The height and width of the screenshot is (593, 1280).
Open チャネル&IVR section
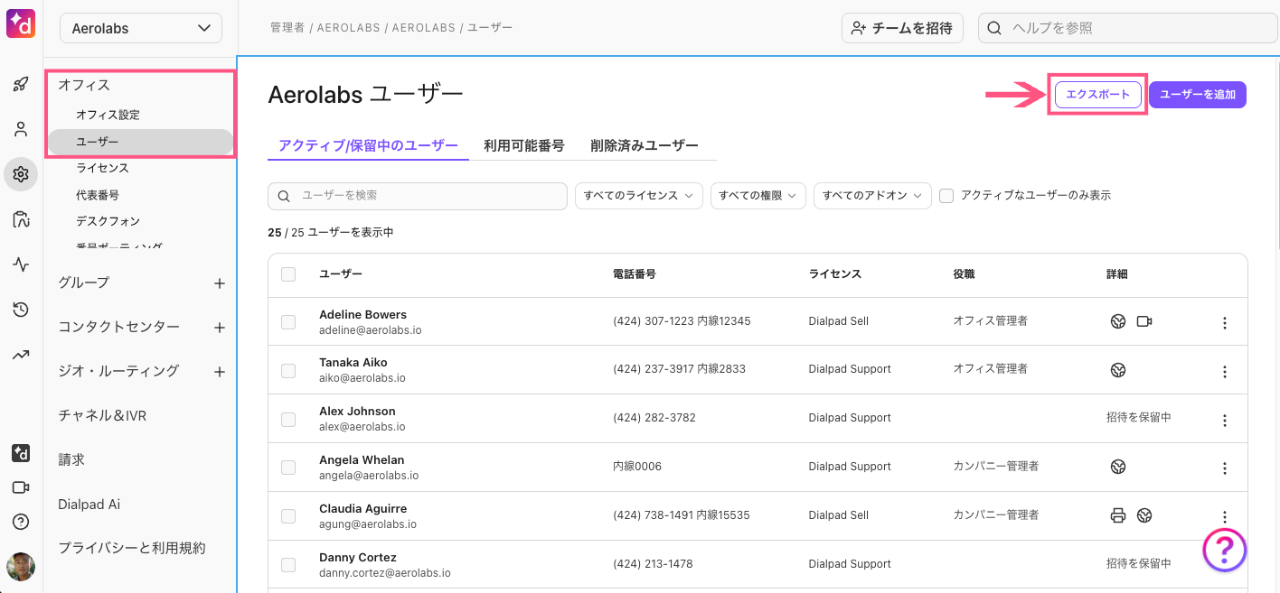point(102,416)
